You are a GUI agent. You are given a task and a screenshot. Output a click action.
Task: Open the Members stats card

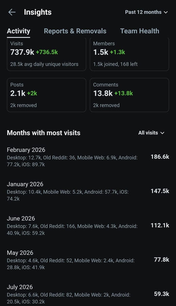129,54
